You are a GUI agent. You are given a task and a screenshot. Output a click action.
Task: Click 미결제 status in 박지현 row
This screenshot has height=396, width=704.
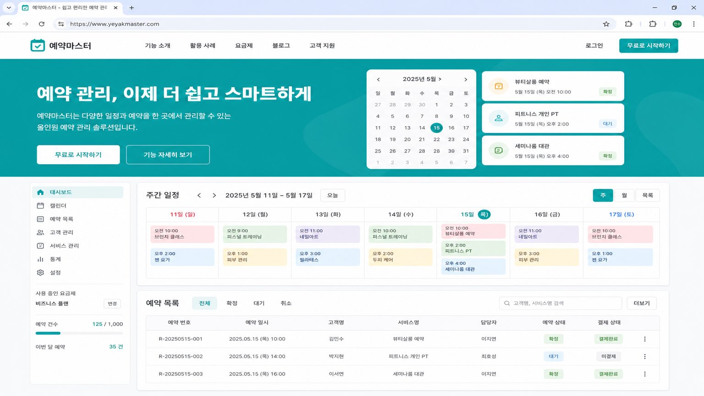click(608, 357)
